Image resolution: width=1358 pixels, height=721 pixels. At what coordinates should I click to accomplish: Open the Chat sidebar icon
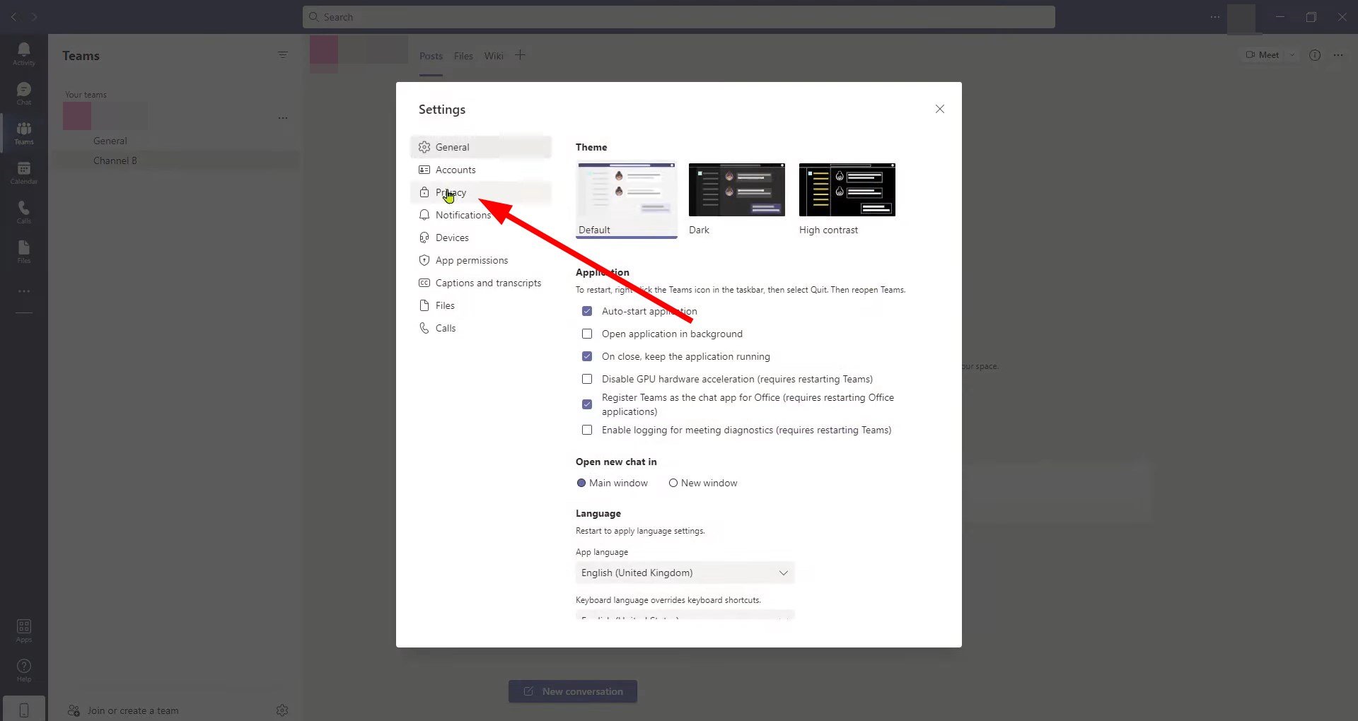23,93
